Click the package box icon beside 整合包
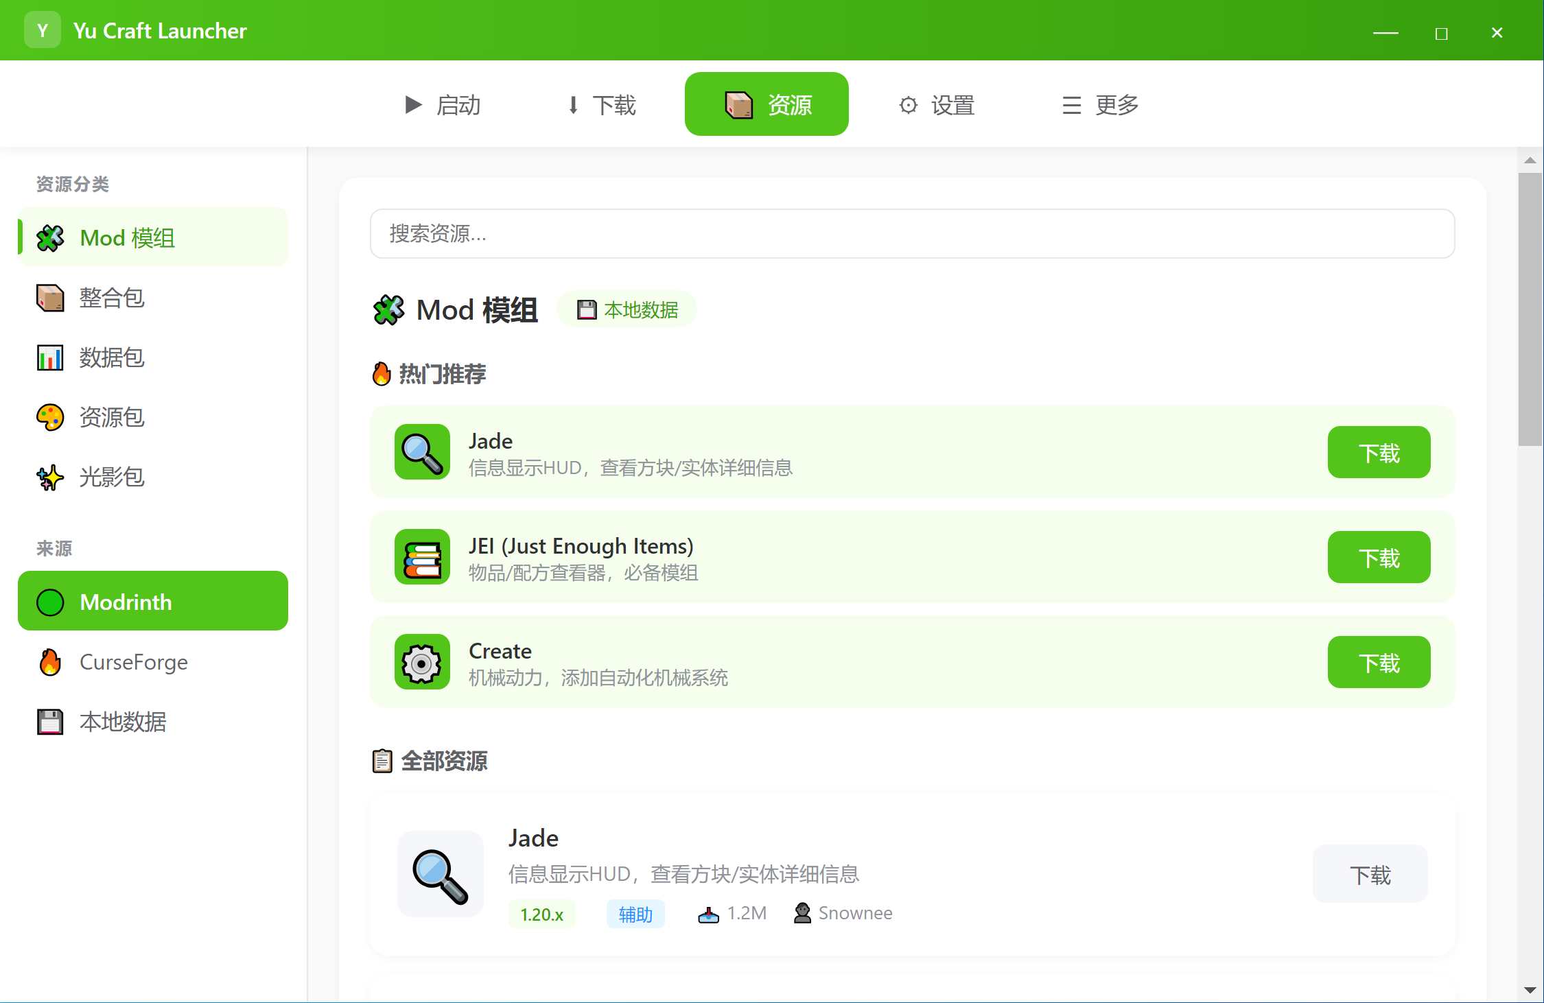The width and height of the screenshot is (1544, 1003). [50, 298]
